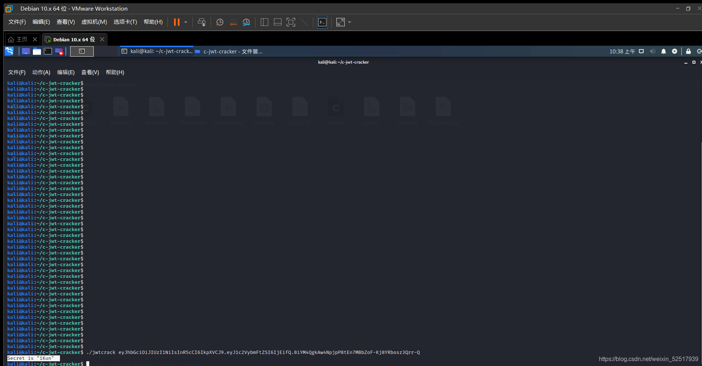Viewport: 702px width, 366px height.
Task: Click the Unity mode icon in VMware toolbar
Action: point(304,22)
